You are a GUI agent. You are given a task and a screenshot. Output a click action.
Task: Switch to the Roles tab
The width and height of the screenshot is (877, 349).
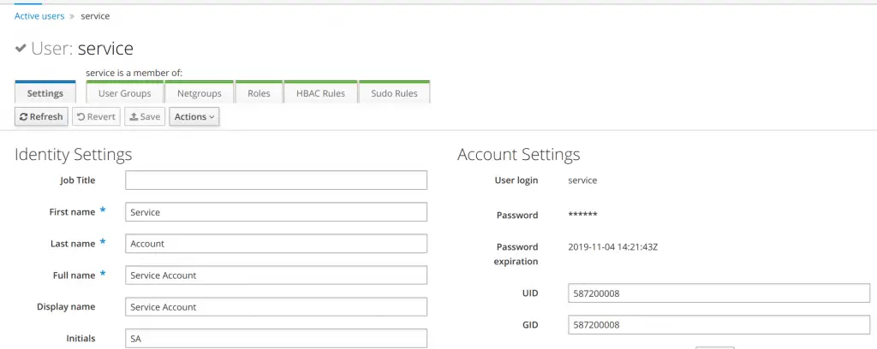click(259, 93)
